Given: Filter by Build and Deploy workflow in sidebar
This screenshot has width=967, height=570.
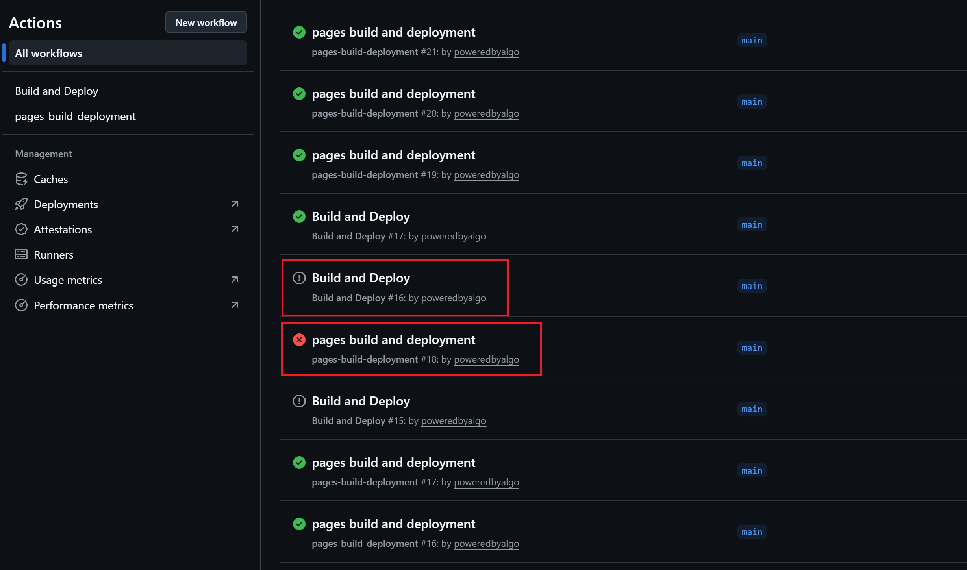Looking at the screenshot, I should (x=57, y=91).
